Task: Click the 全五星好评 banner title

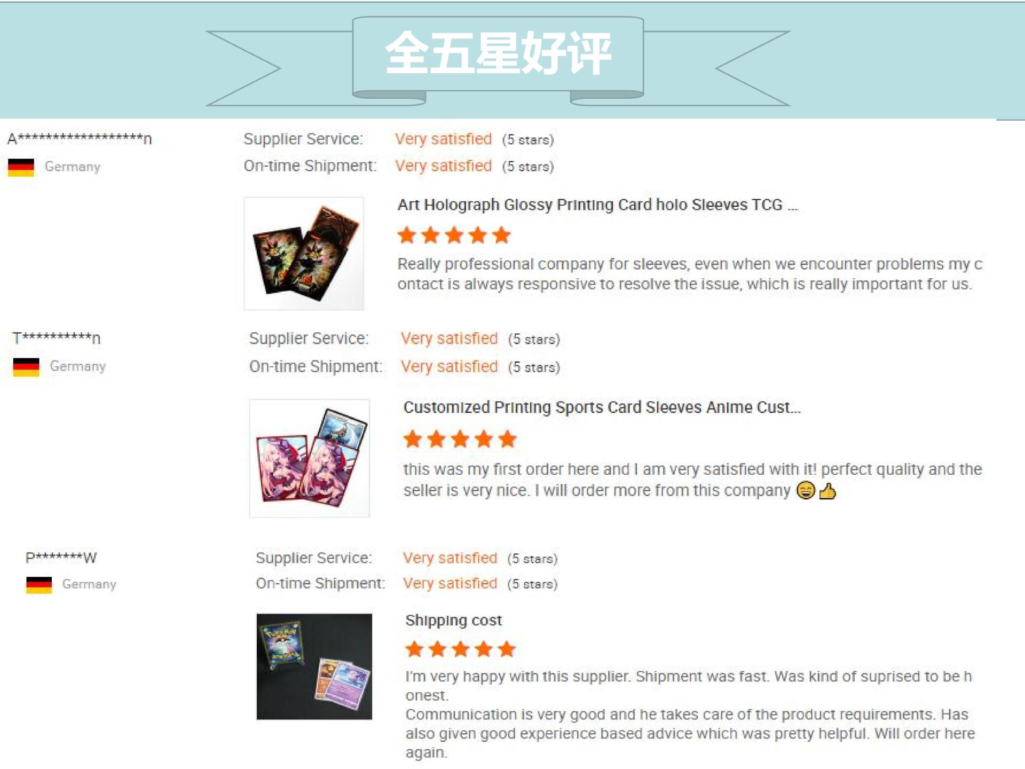Action: (x=498, y=53)
